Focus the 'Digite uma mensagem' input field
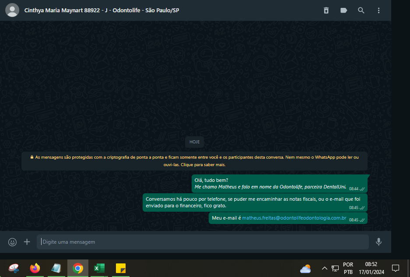 [203, 242]
